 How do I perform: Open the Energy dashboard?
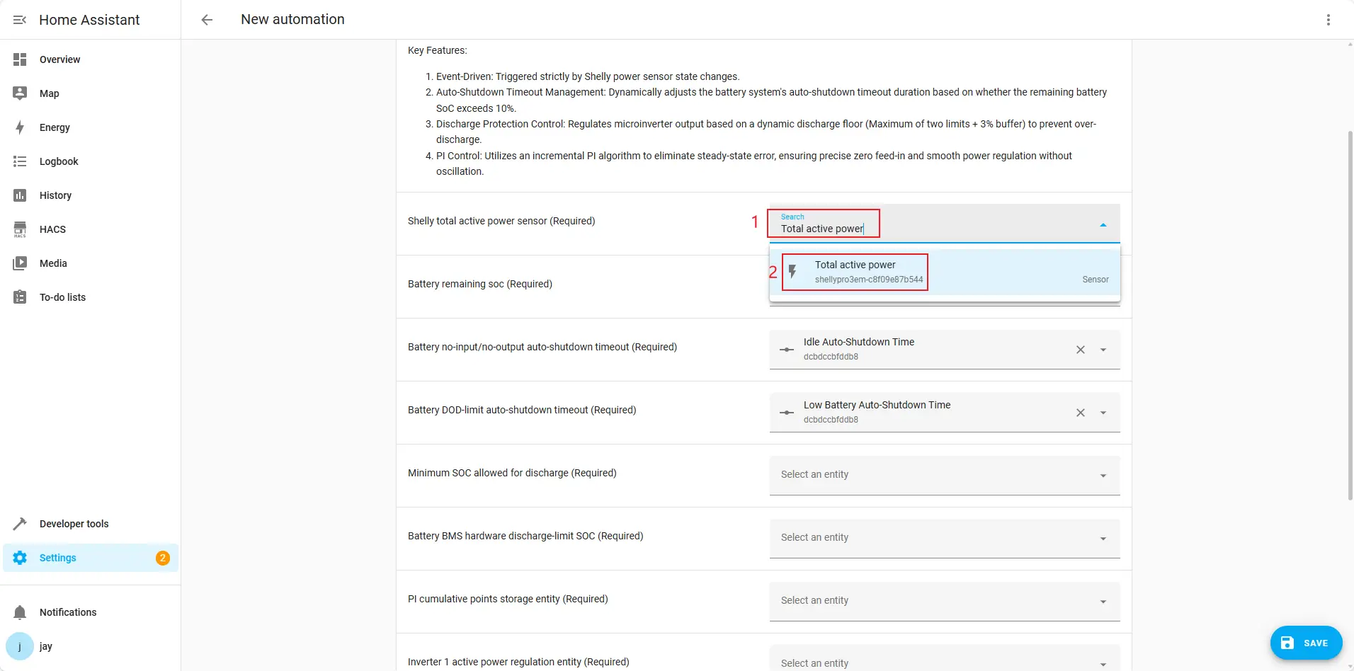pyautogui.click(x=55, y=127)
